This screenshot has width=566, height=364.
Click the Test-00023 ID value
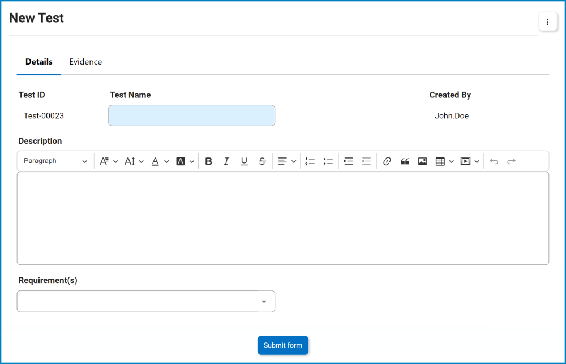click(x=44, y=116)
